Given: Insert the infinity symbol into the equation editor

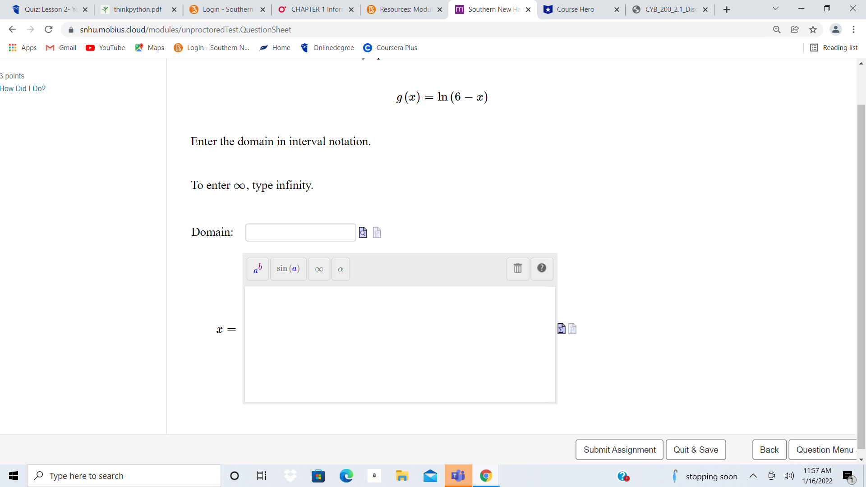Looking at the screenshot, I should coord(318,269).
